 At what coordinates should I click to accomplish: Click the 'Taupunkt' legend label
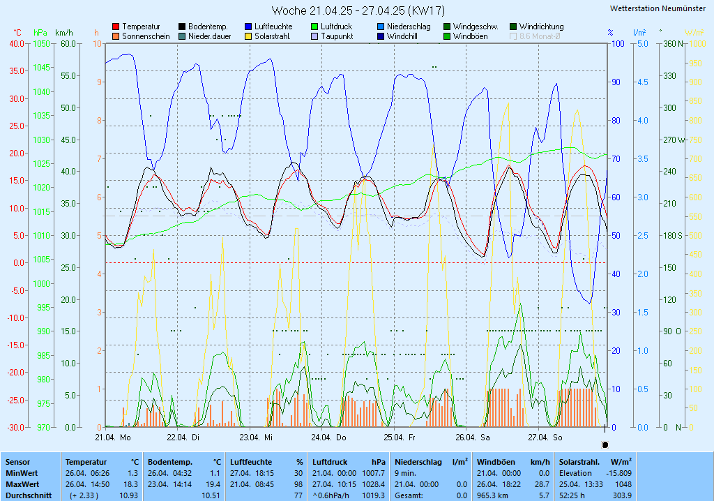(x=337, y=36)
